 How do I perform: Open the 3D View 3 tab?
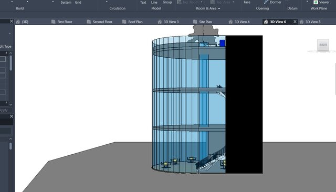click(171, 22)
